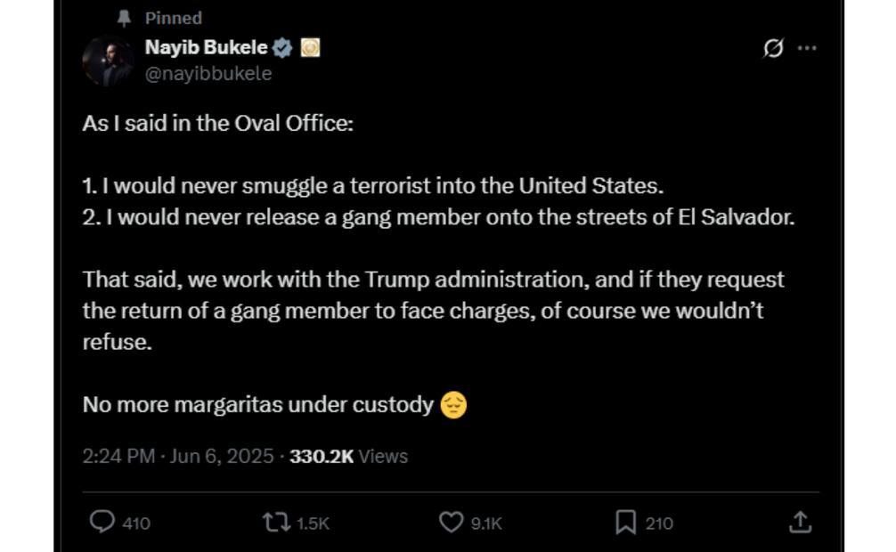Click the post text about the Oval Office
This screenshot has width=896, height=552.
[218, 123]
